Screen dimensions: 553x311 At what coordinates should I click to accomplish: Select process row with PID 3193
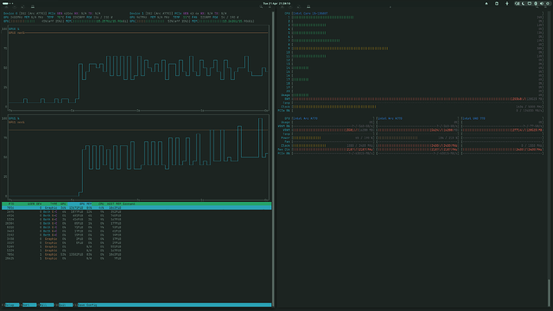tap(137, 235)
